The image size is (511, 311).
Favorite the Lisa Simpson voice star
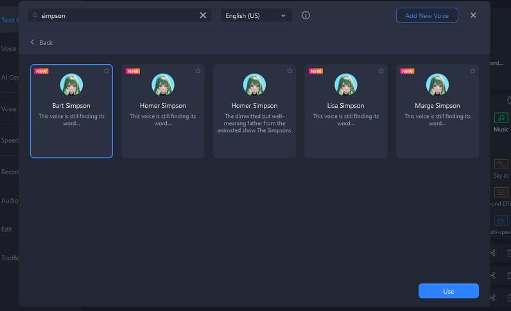tap(381, 71)
